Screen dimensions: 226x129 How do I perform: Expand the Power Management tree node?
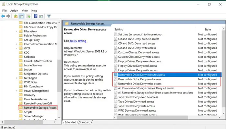pyautogui.click(x=16, y=91)
